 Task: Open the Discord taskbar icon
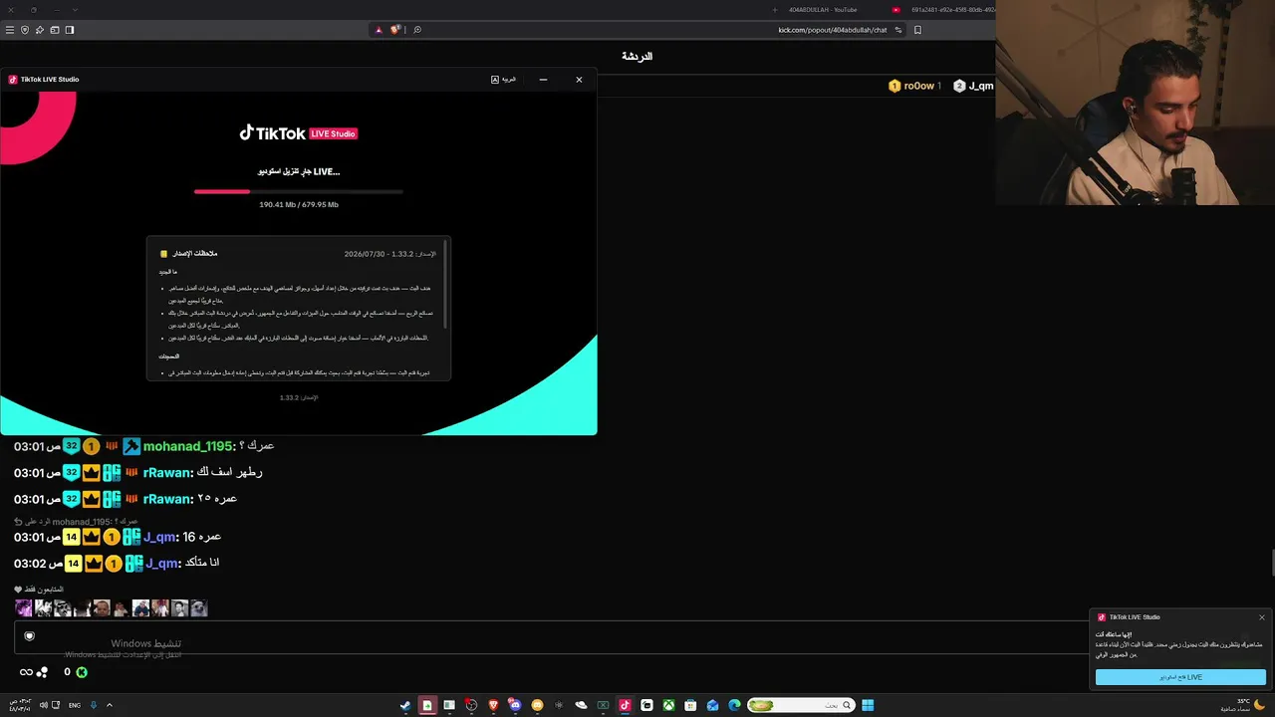click(515, 705)
